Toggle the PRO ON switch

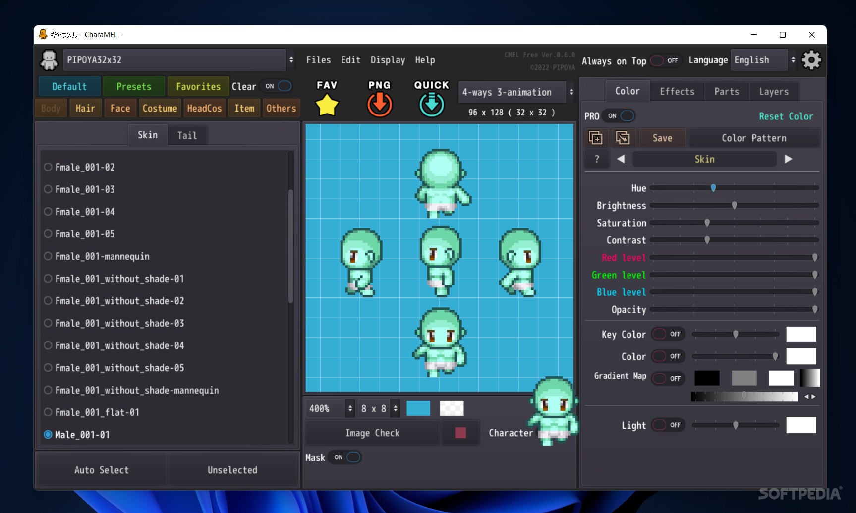click(x=620, y=116)
